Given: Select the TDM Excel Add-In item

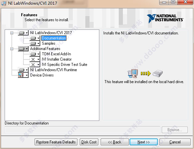Looking at the screenshot, I should (56, 54).
